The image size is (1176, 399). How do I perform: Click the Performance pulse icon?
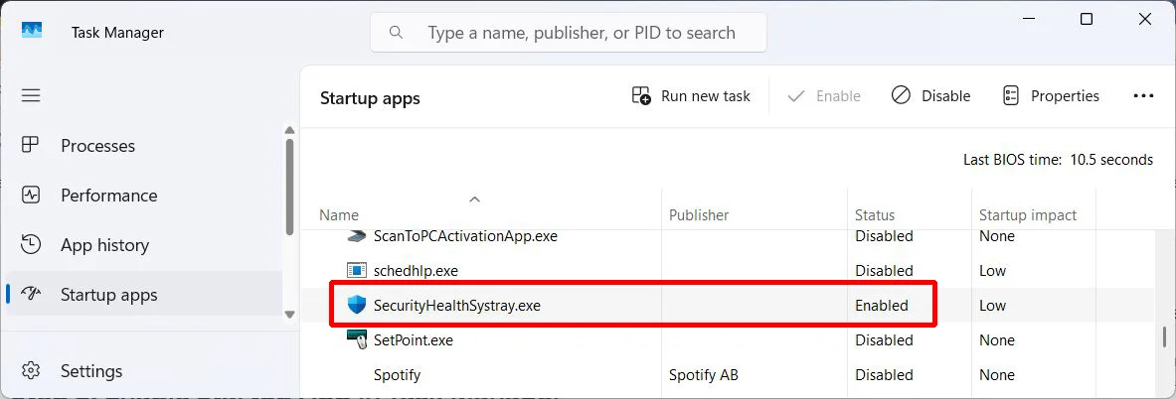(30, 196)
